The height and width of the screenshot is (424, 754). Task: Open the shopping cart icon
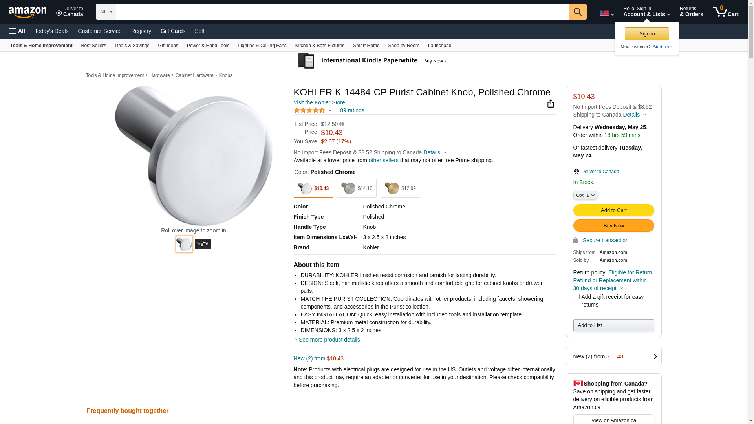[725, 12]
